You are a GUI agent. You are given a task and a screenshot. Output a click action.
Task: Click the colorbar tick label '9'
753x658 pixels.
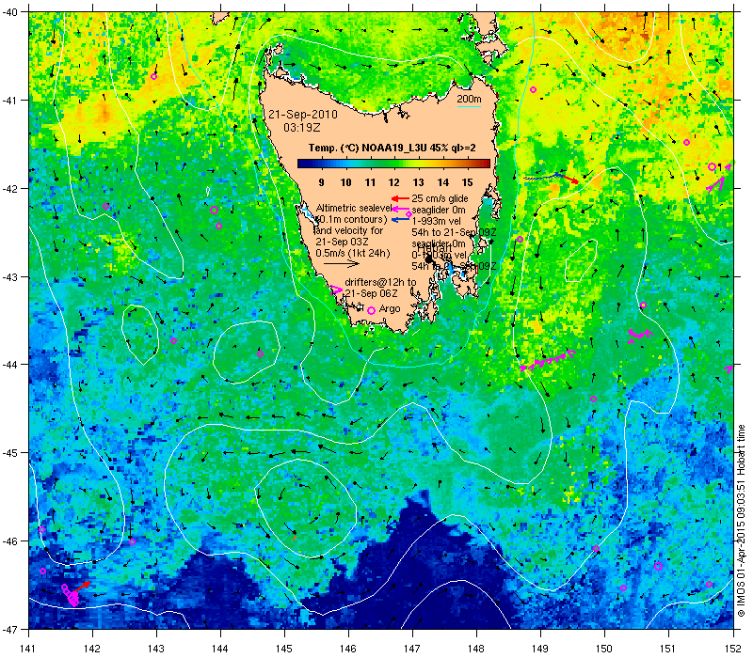point(321,182)
